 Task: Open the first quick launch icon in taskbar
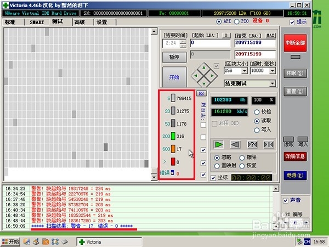tap(27, 242)
